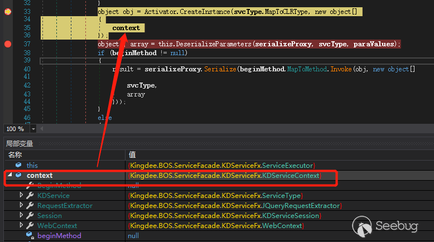Click line number 40 in the gutter
This screenshot has height=242, width=434.
(x=27, y=69)
